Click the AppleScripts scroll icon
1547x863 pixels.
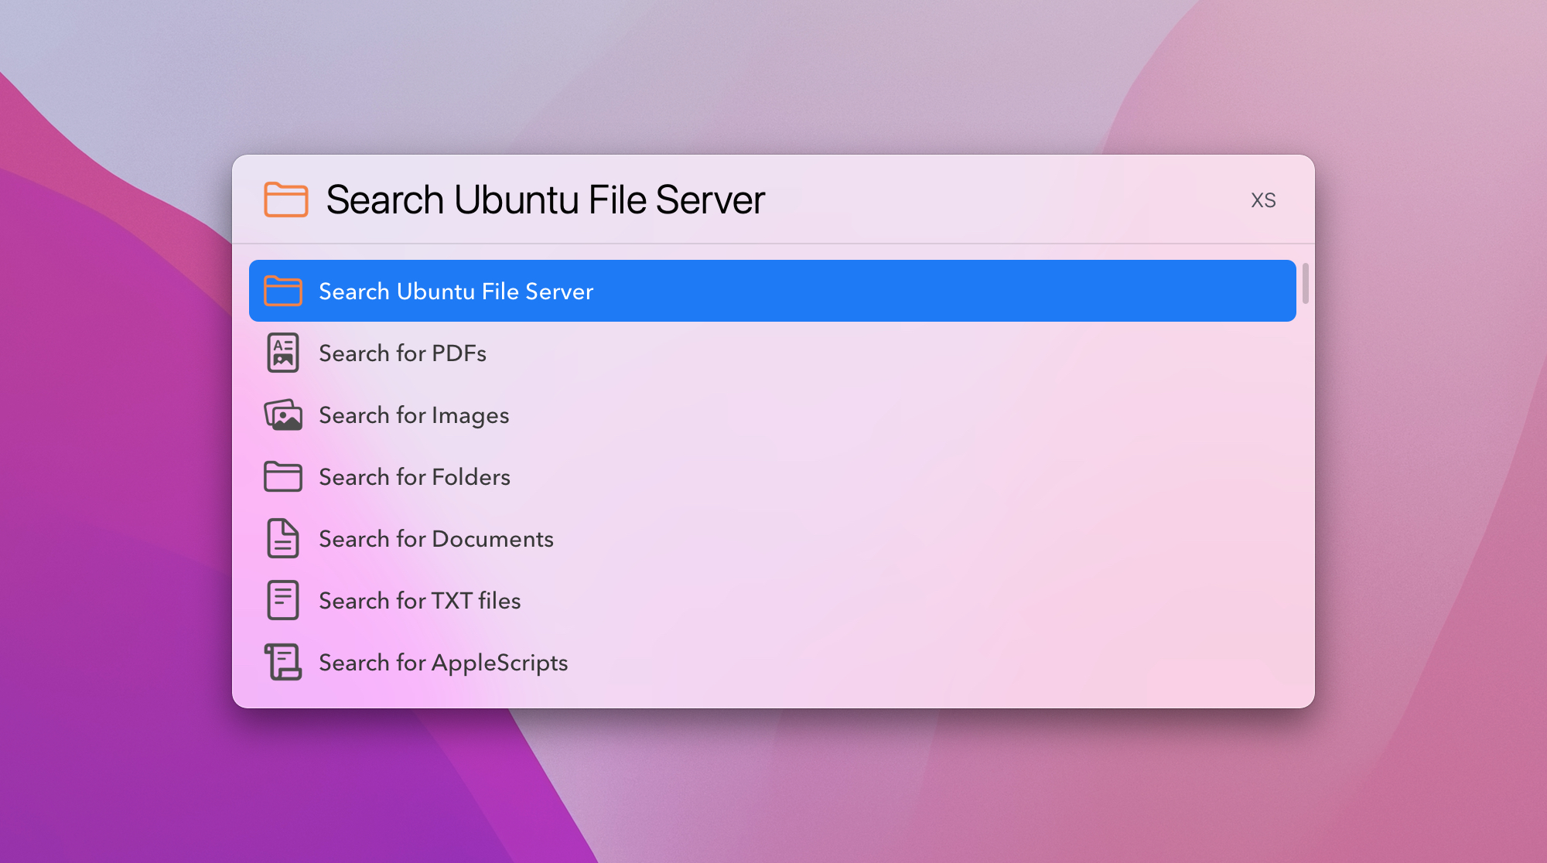283,663
